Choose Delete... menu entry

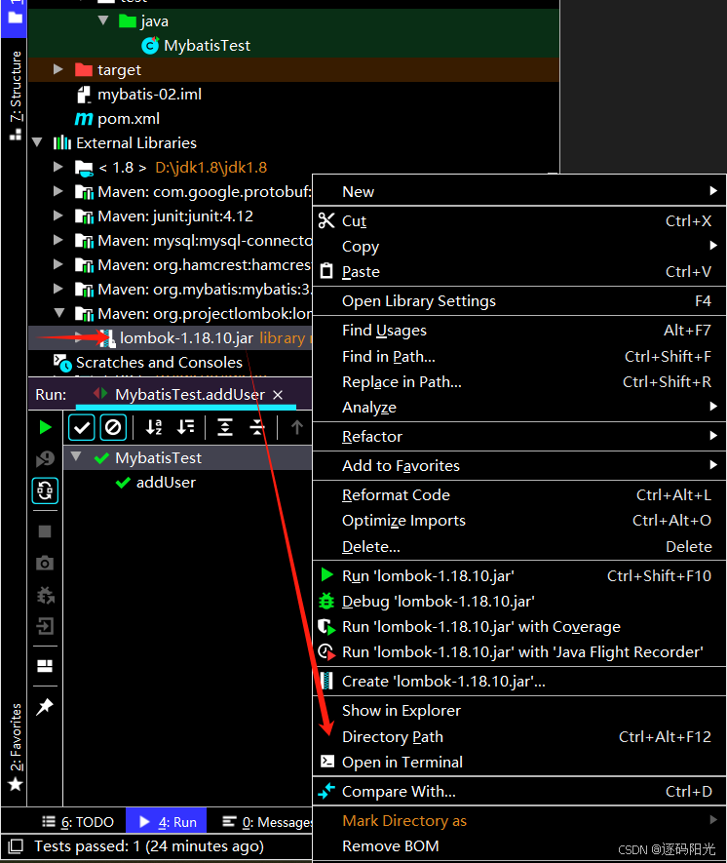[519, 546]
